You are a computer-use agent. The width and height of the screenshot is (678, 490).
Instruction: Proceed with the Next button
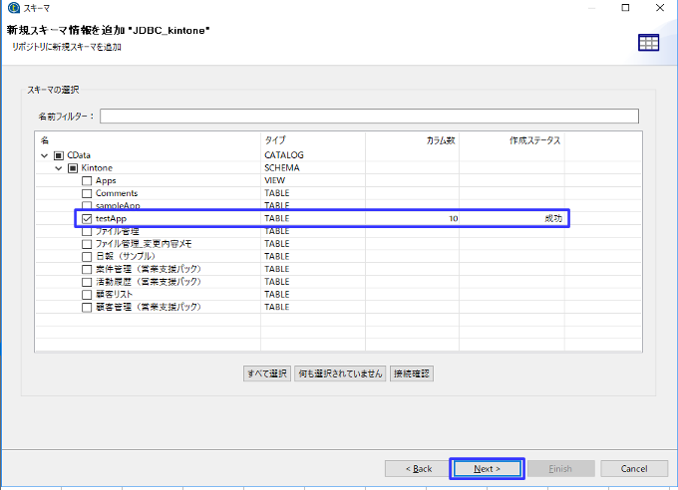click(487, 469)
